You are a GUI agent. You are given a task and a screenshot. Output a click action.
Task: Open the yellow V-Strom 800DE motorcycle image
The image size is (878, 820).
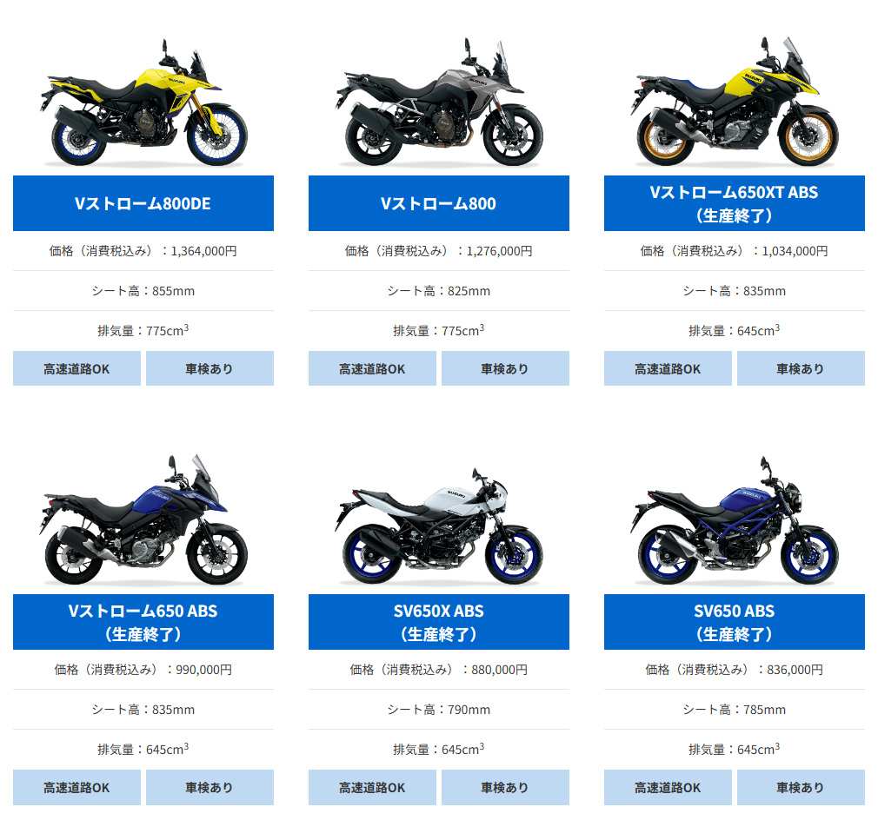pyautogui.click(x=143, y=102)
